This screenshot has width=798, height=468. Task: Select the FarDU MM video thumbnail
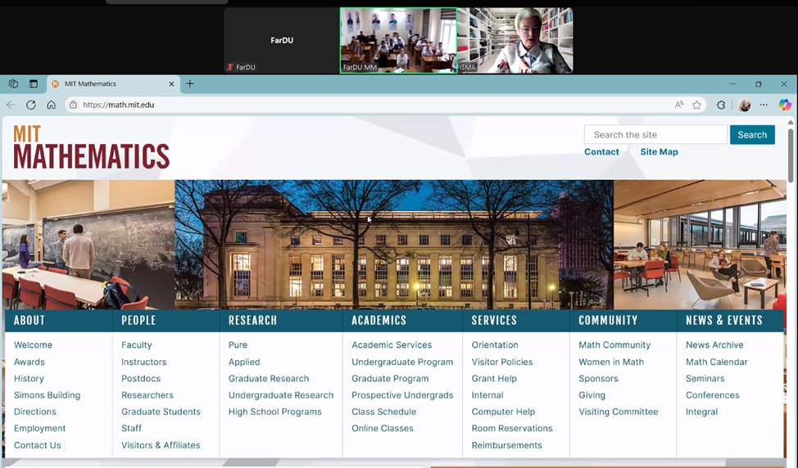tap(398, 40)
